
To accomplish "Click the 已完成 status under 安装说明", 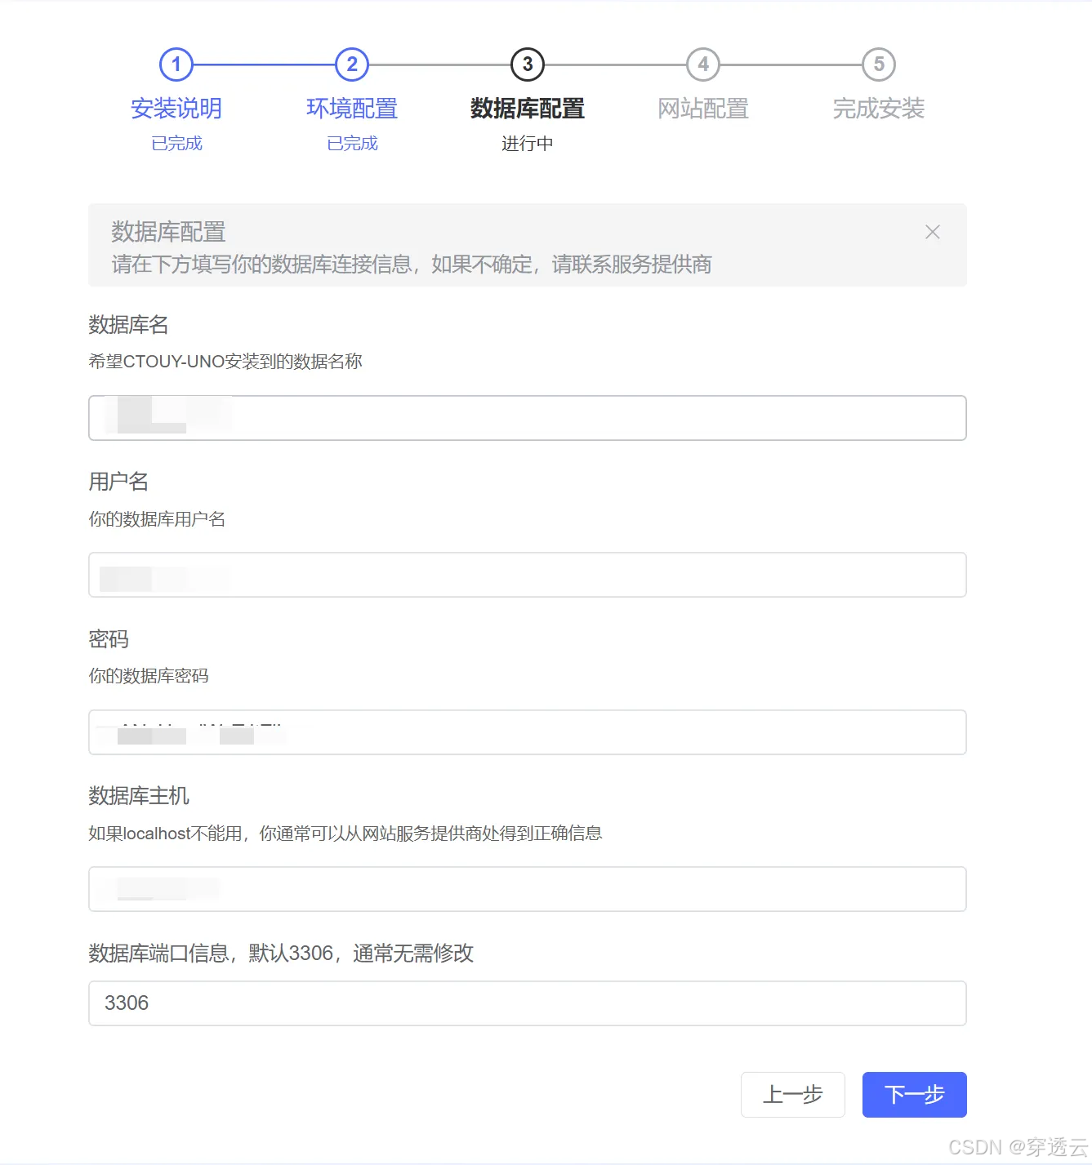I will click(x=176, y=143).
